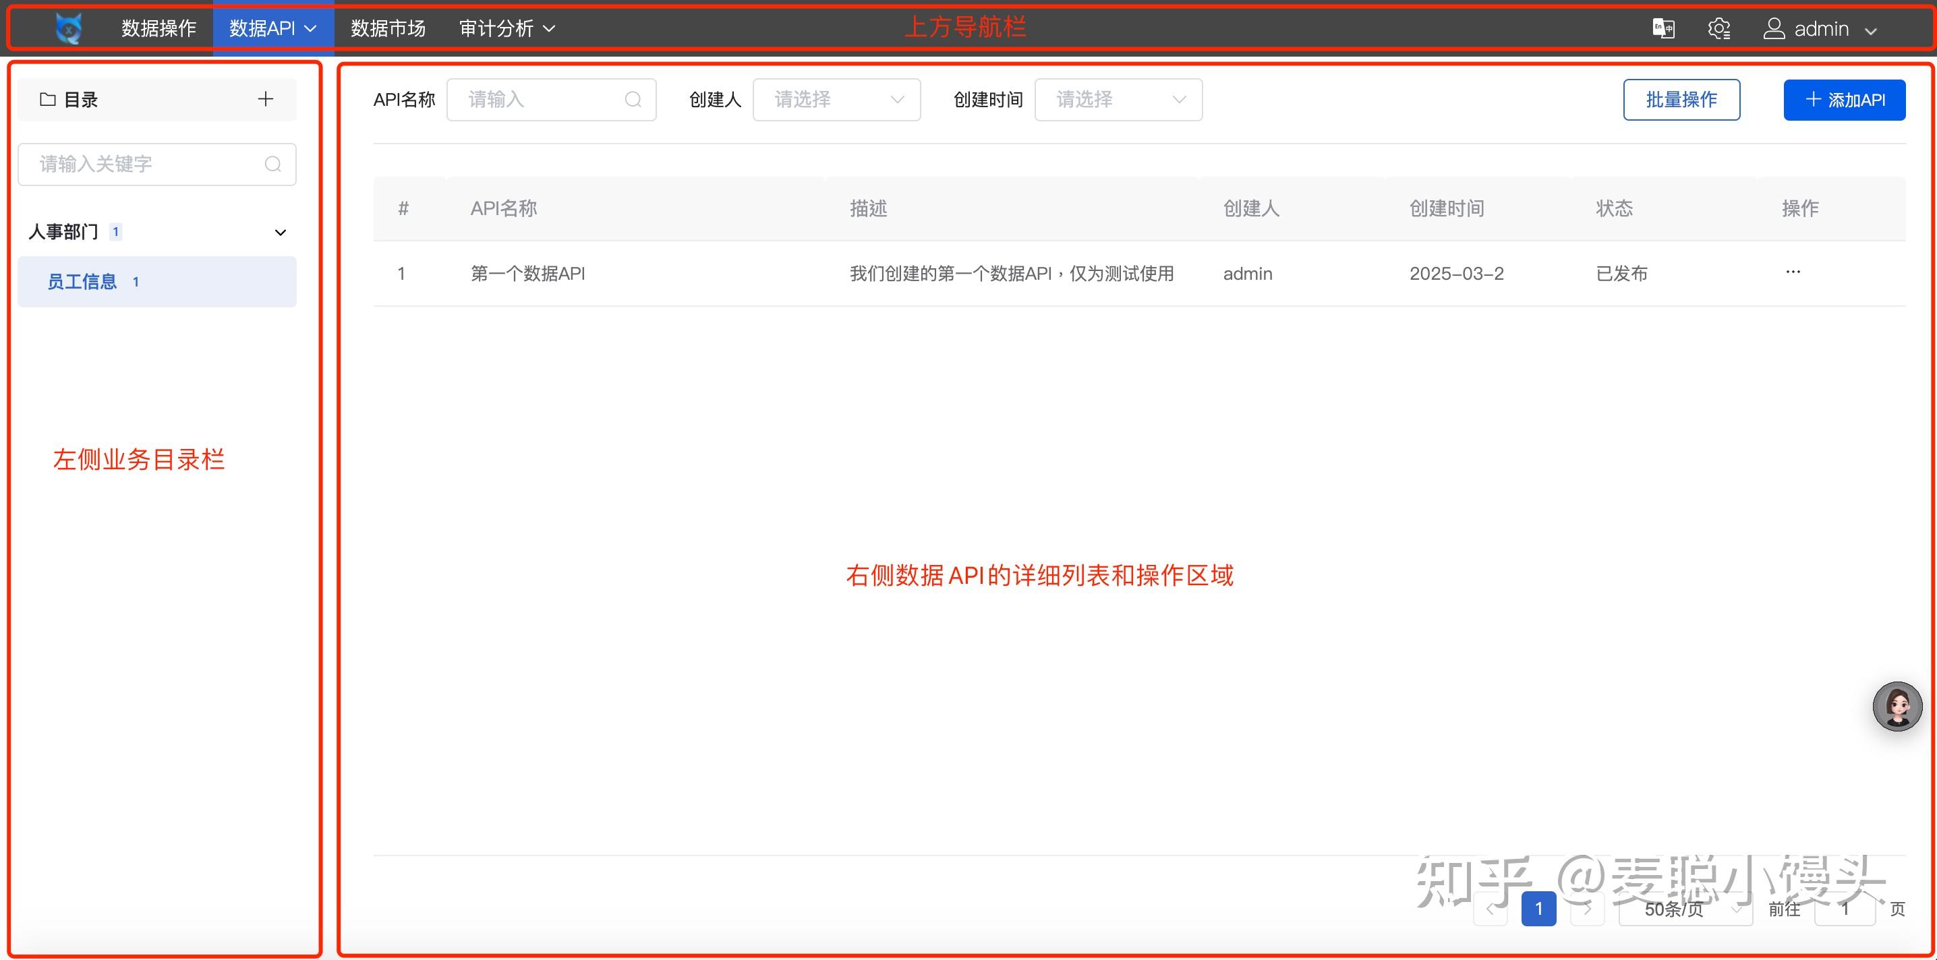This screenshot has width=1937, height=960.
Task: Select 员工信息 in directory tree
Action: 157,282
